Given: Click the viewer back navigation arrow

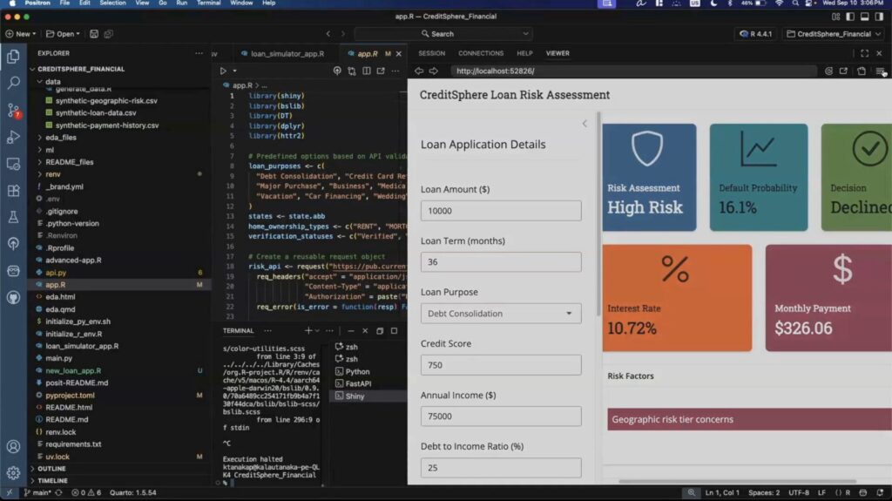Looking at the screenshot, I should 419,71.
